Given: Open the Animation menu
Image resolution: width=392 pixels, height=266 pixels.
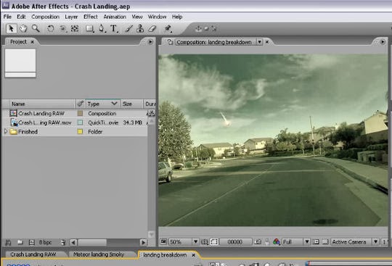Looking at the screenshot, I should [x=115, y=17].
